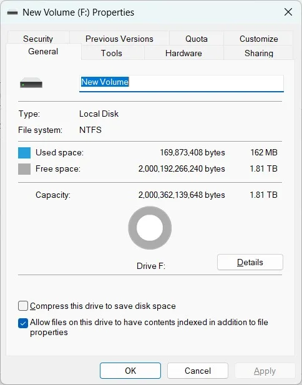The width and height of the screenshot is (302, 385).
Task: Click the disk usage donut chart
Action: tap(150, 228)
